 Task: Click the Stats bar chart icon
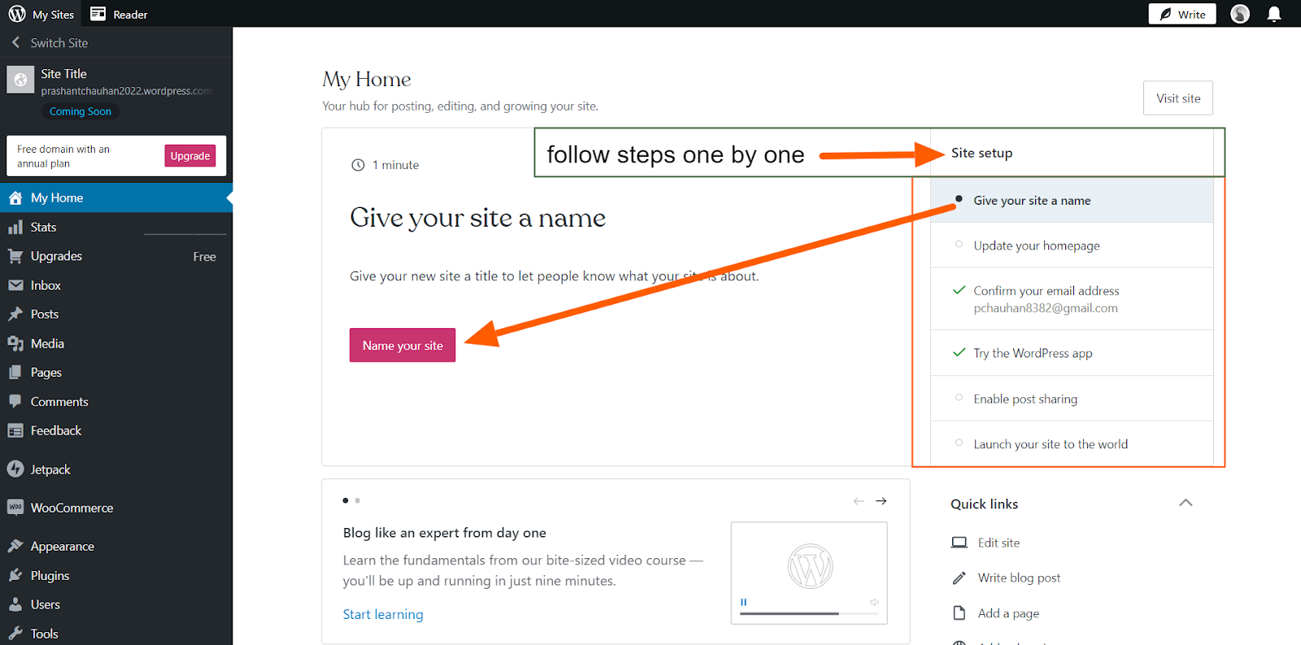click(x=15, y=227)
